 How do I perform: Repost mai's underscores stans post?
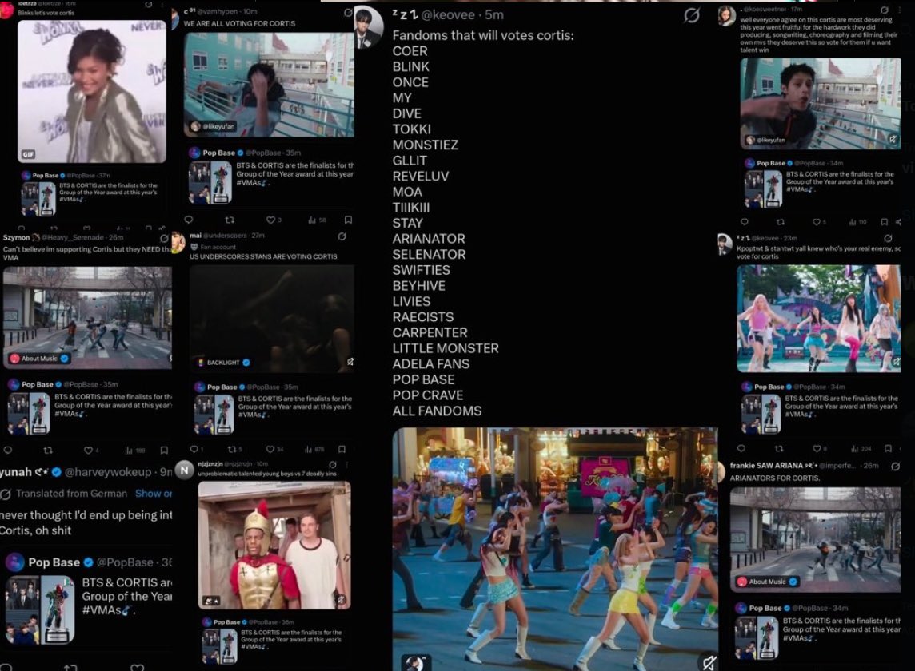pos(232,449)
